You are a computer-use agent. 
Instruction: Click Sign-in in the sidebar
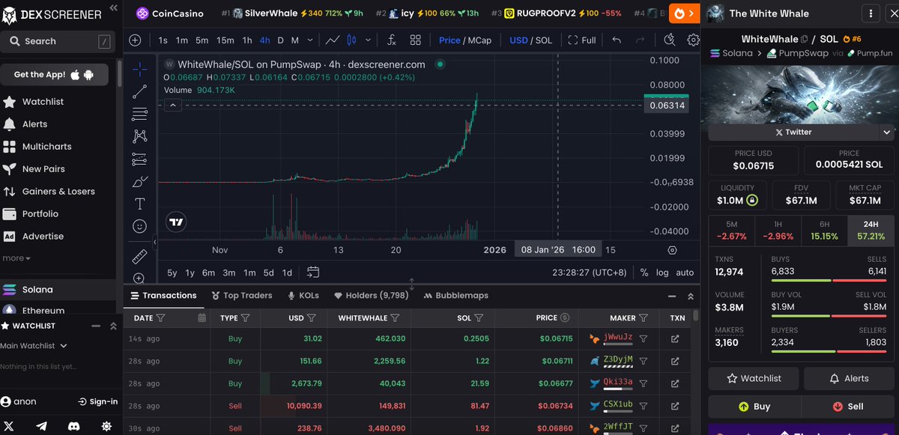pyautogui.click(x=98, y=402)
